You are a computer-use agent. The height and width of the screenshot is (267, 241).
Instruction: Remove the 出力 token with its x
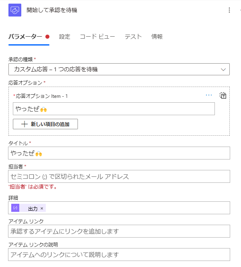(42, 208)
